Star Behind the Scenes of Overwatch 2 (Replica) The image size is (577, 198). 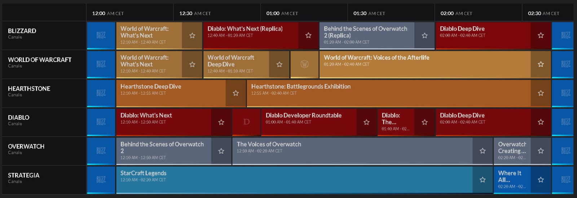(424, 35)
